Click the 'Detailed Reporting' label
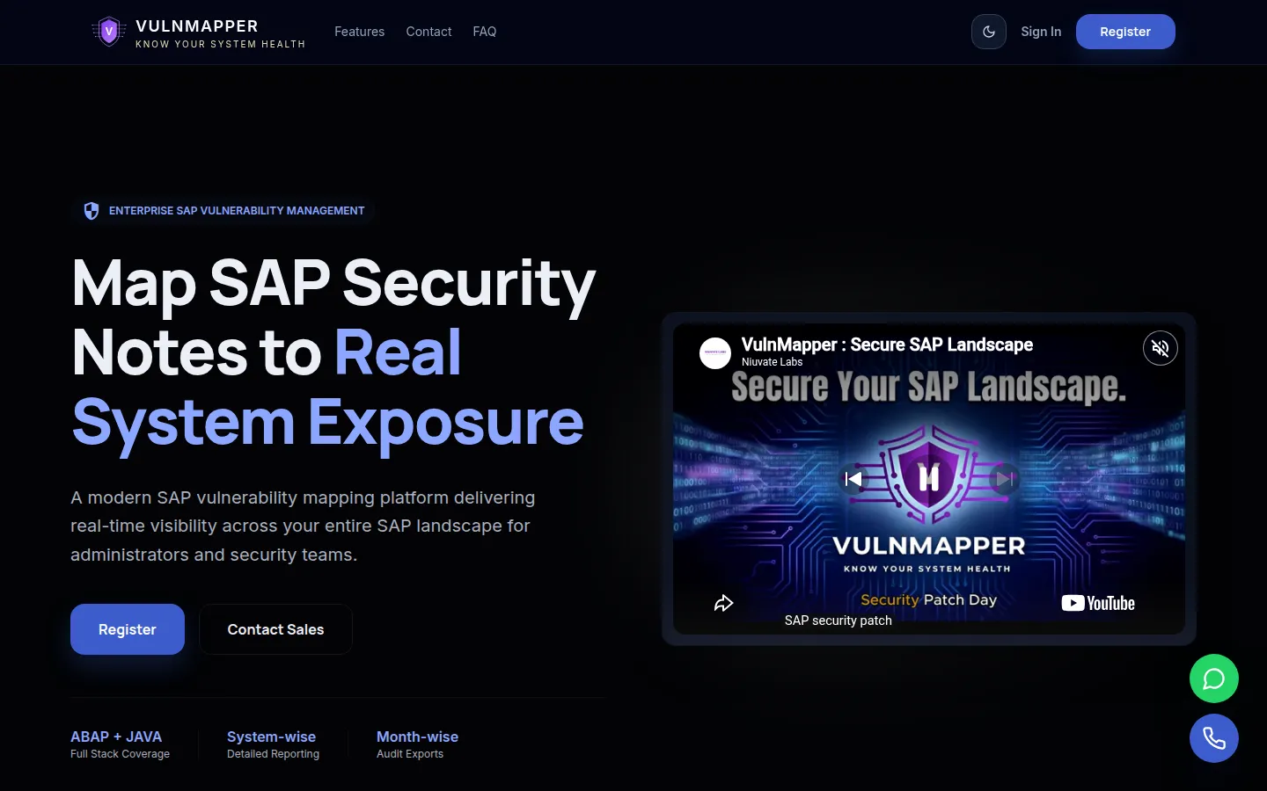 (x=273, y=754)
